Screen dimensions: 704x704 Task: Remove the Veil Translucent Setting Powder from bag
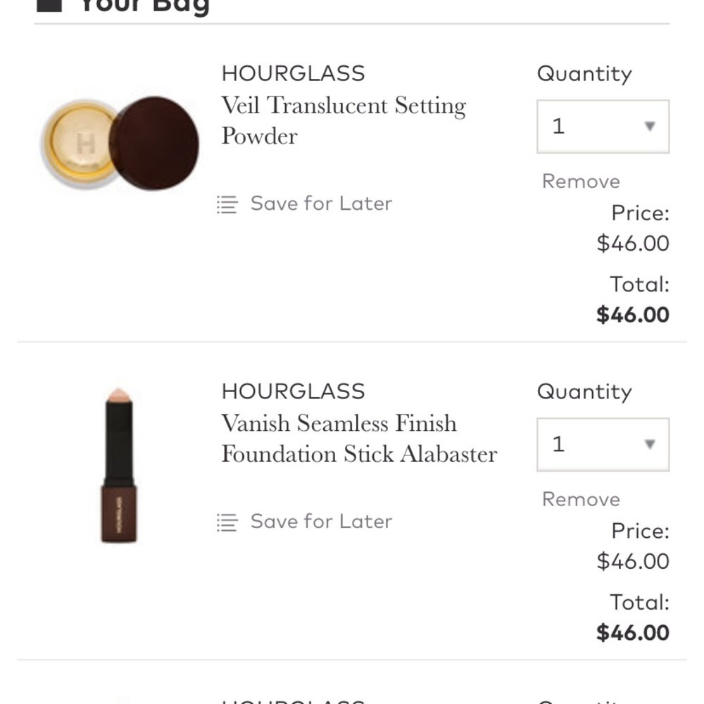pos(580,181)
